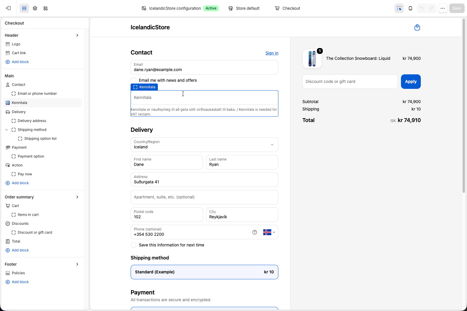
Task: Click Add block under Order summary
Action: pos(17,250)
